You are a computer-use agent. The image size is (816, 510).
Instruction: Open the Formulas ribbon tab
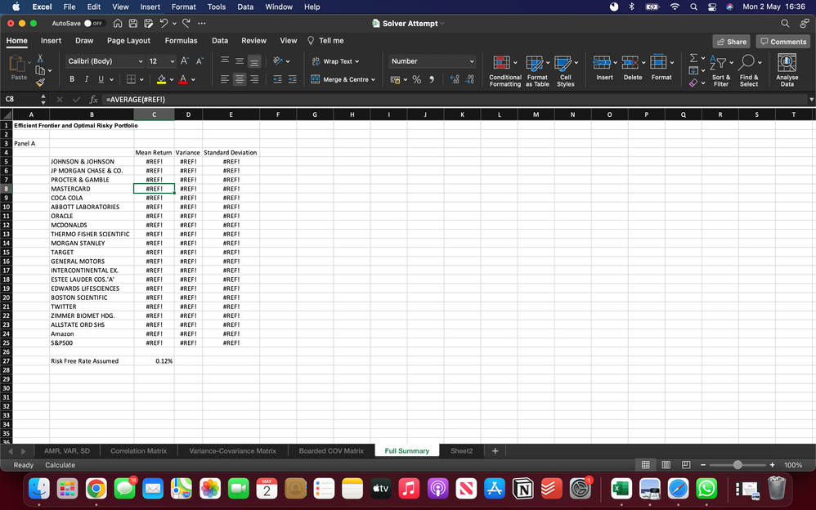[181, 41]
